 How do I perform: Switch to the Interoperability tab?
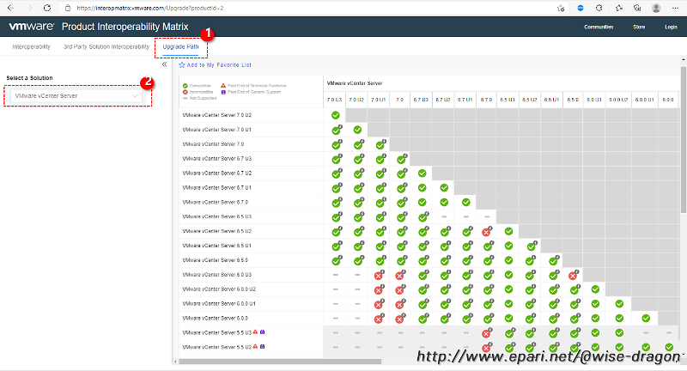pos(31,46)
